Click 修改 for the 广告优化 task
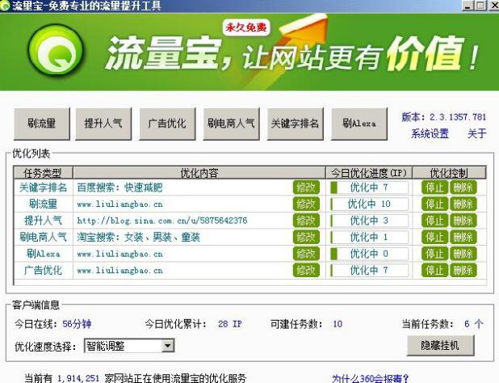Viewport: 499px width, 383px height. point(306,271)
